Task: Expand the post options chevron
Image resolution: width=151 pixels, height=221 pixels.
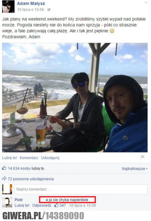Action: tap(146, 3)
